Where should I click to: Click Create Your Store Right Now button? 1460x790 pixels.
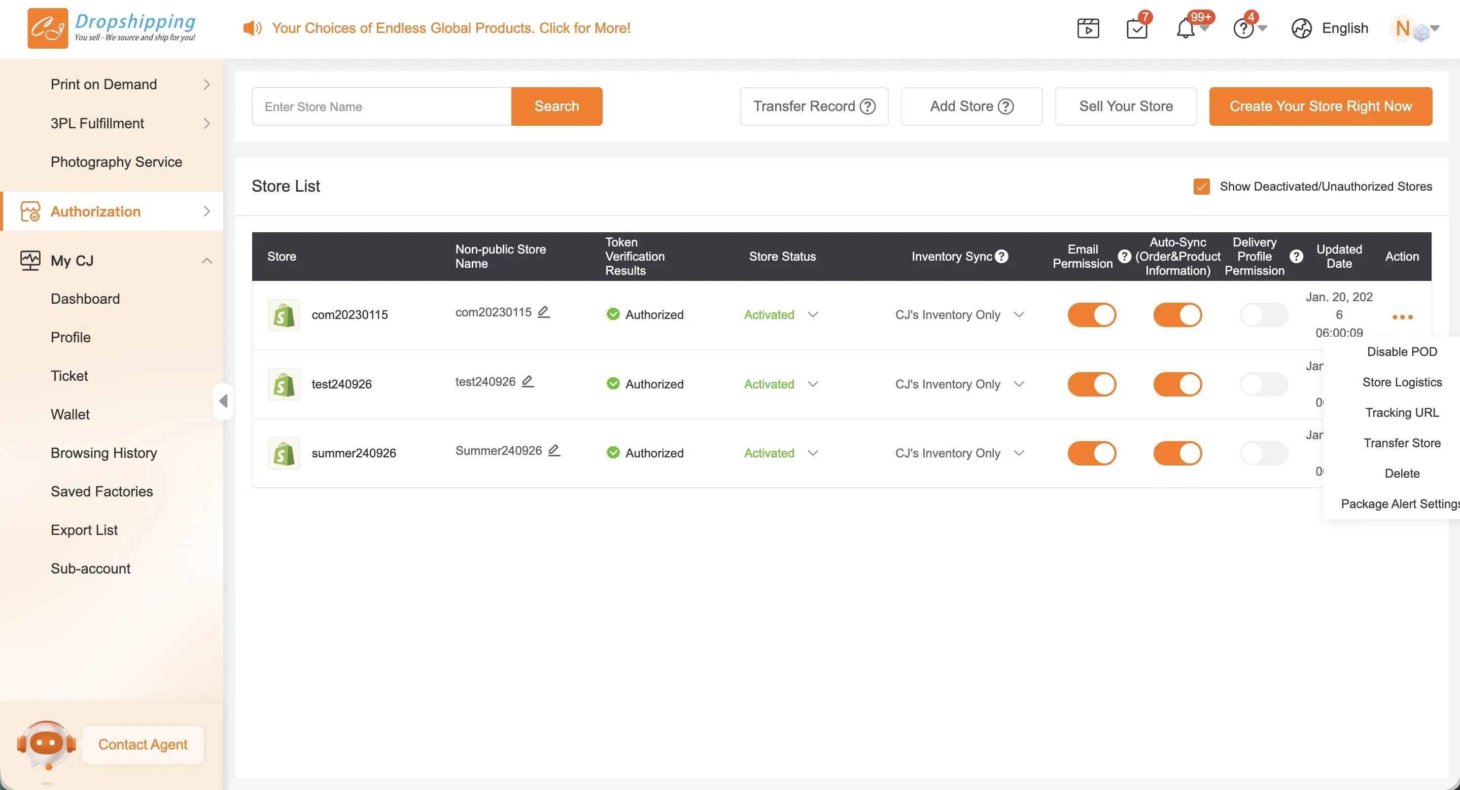[1320, 106]
